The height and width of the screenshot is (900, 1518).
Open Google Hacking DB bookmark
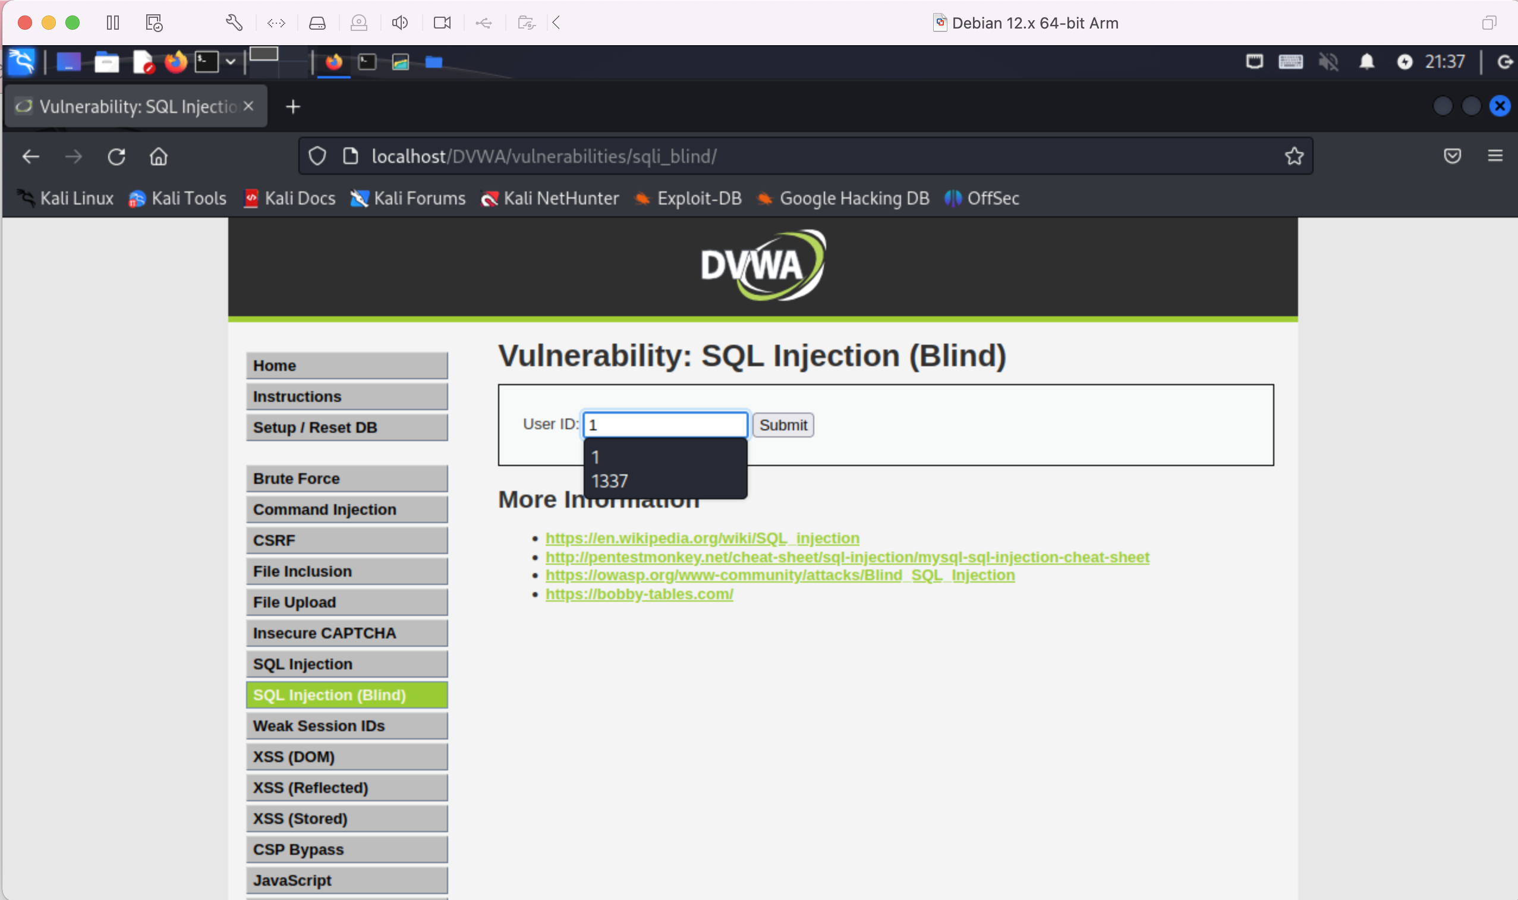pos(843,199)
